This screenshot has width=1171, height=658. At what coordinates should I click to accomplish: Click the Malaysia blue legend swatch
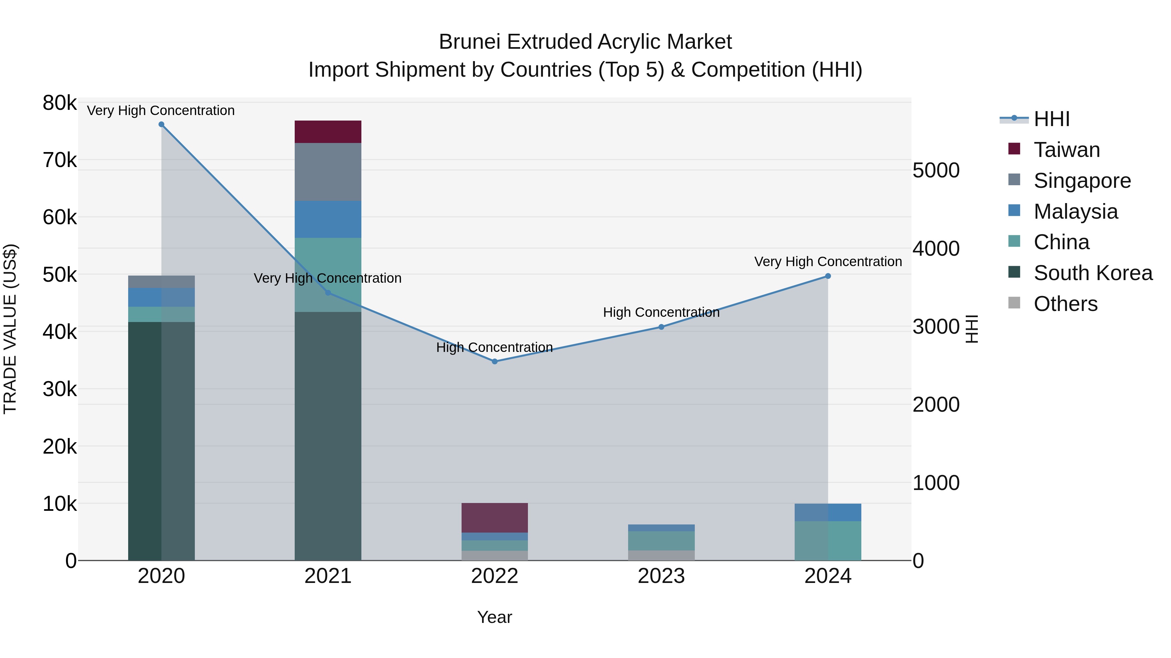pyautogui.click(x=1014, y=210)
